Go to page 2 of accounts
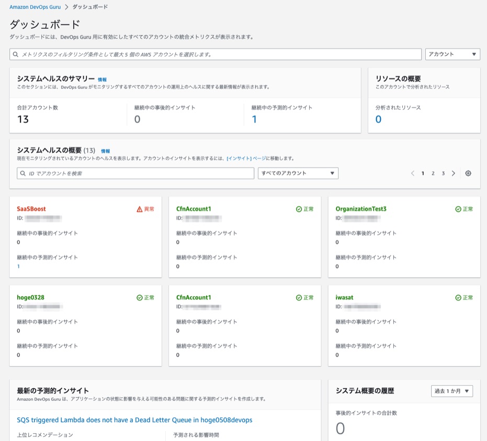The width and height of the screenshot is (487, 441). coord(433,173)
